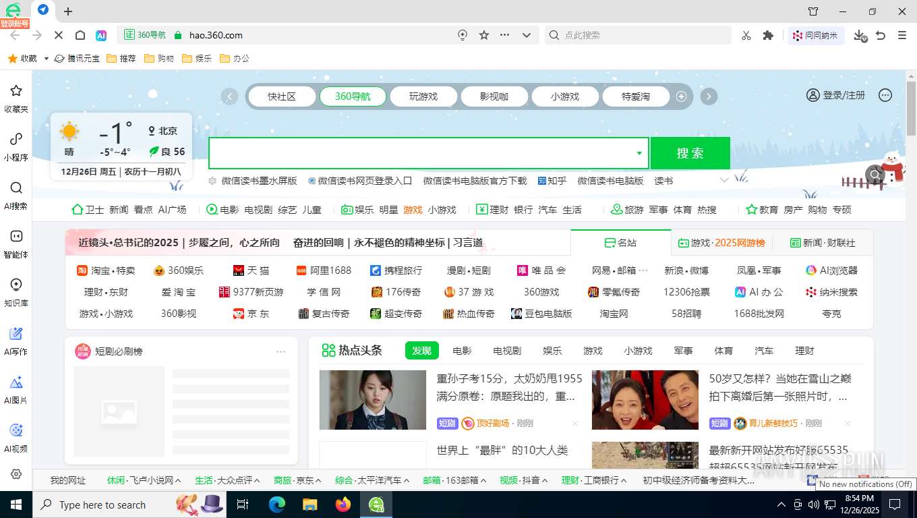Click the 点此搜索 toolbar search field

638,35
